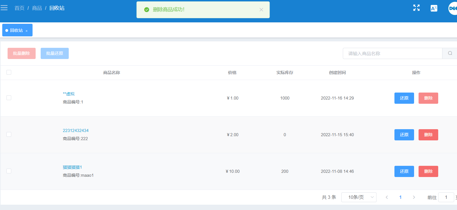Check the row checkbox for 猫猫猫猫1
Screen dimensions: 457x210
(9, 171)
